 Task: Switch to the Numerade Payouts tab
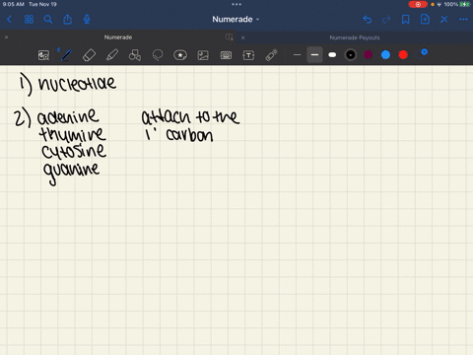355,37
